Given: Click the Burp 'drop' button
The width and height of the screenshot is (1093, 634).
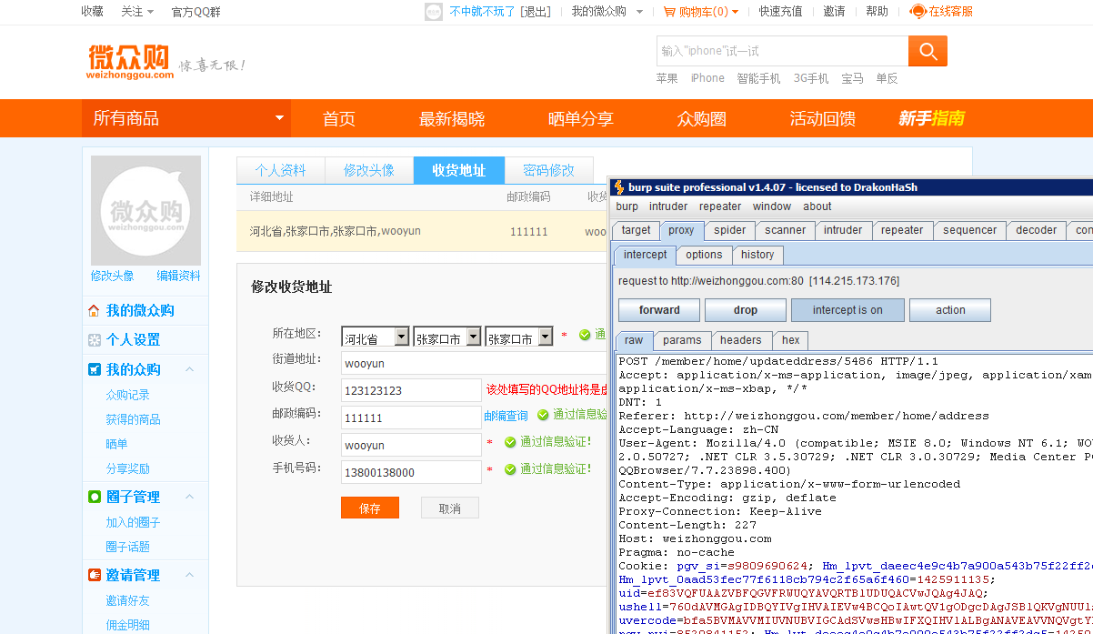Looking at the screenshot, I should point(746,310).
